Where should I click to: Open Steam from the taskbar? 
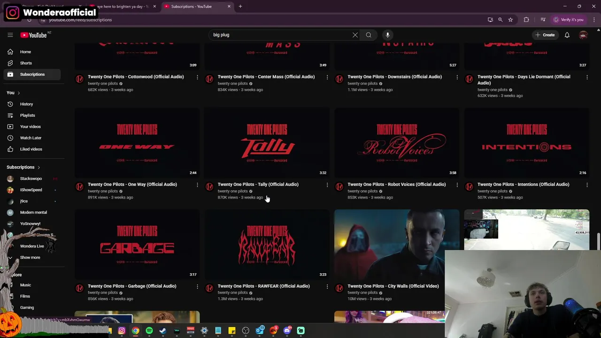(x=163, y=330)
